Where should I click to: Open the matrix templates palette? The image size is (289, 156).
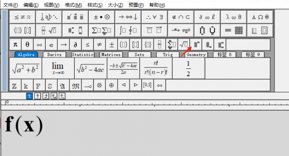click(233, 31)
